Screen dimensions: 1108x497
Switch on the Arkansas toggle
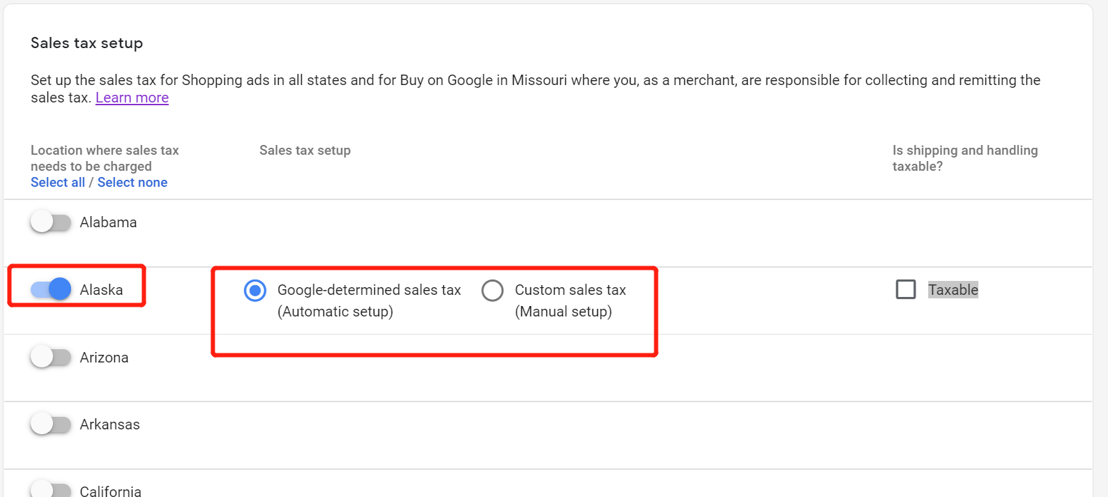(x=51, y=425)
